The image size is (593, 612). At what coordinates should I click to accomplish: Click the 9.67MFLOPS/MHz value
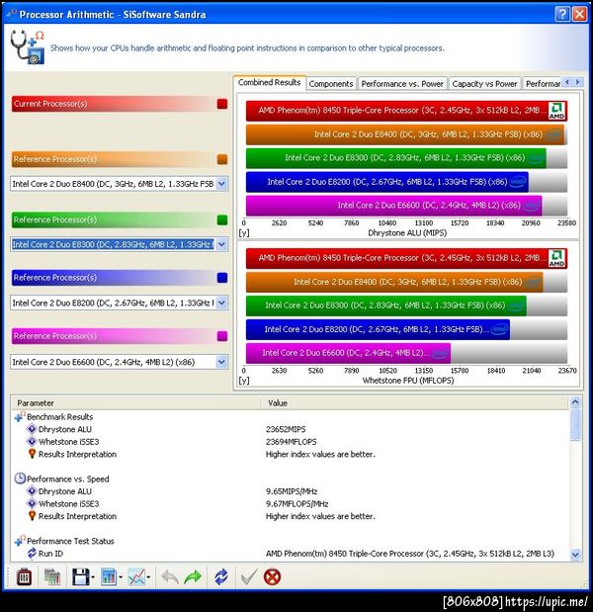(x=296, y=504)
